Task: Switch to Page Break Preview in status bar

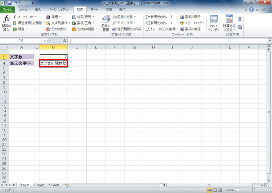Action: [220, 190]
